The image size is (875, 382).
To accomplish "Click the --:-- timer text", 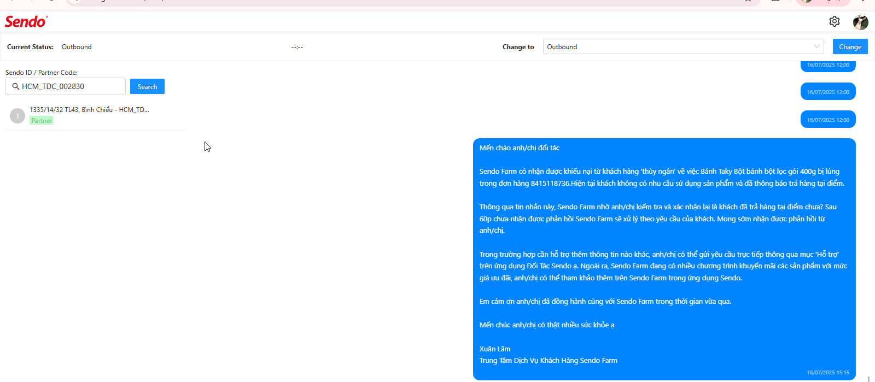I will coord(297,47).
